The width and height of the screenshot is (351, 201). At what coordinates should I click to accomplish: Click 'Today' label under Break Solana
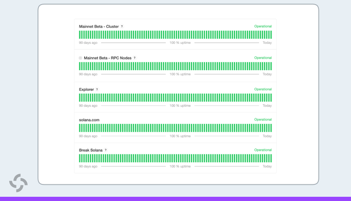click(267, 166)
